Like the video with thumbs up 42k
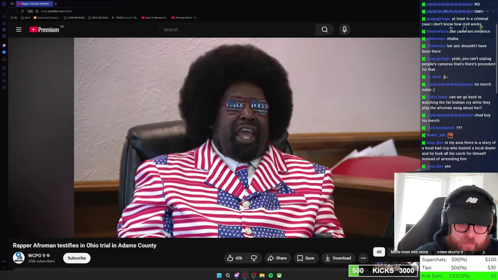 pos(235,258)
